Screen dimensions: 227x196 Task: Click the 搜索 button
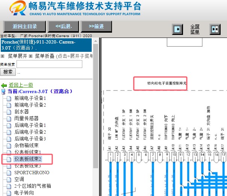pos(8,72)
